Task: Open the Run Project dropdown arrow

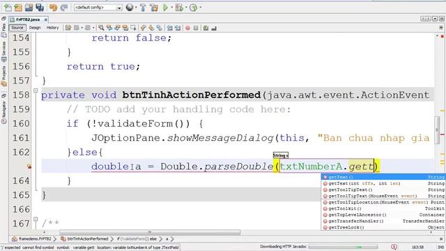Action: (172, 8)
